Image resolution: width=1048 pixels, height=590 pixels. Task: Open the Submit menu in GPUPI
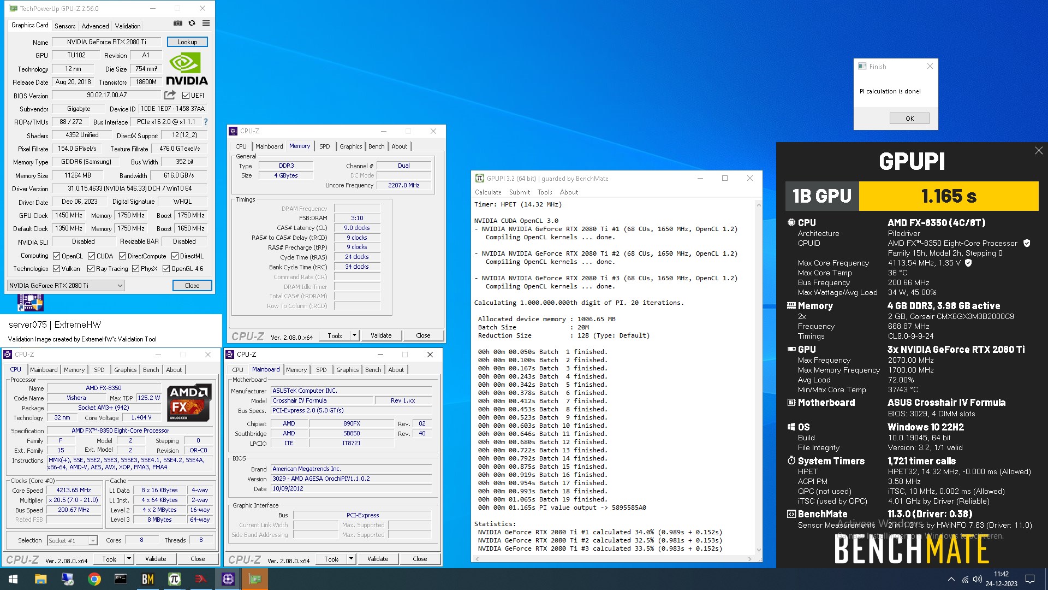[x=520, y=192]
